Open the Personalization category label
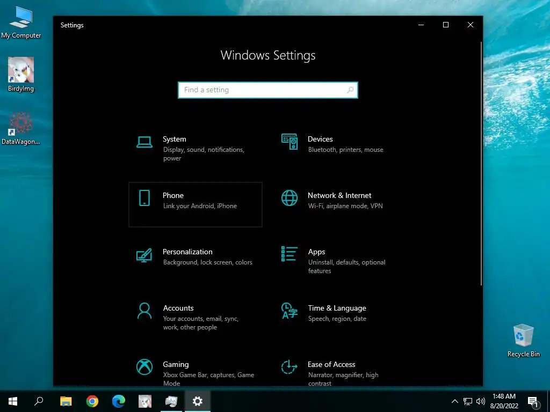The image size is (550, 412). [187, 252]
